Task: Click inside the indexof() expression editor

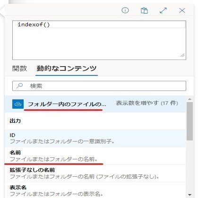Action: point(99,40)
